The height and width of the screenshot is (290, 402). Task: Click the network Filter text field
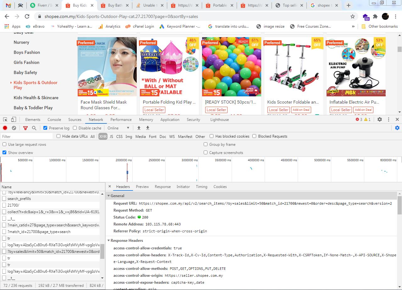pyautogui.click(x=27, y=136)
